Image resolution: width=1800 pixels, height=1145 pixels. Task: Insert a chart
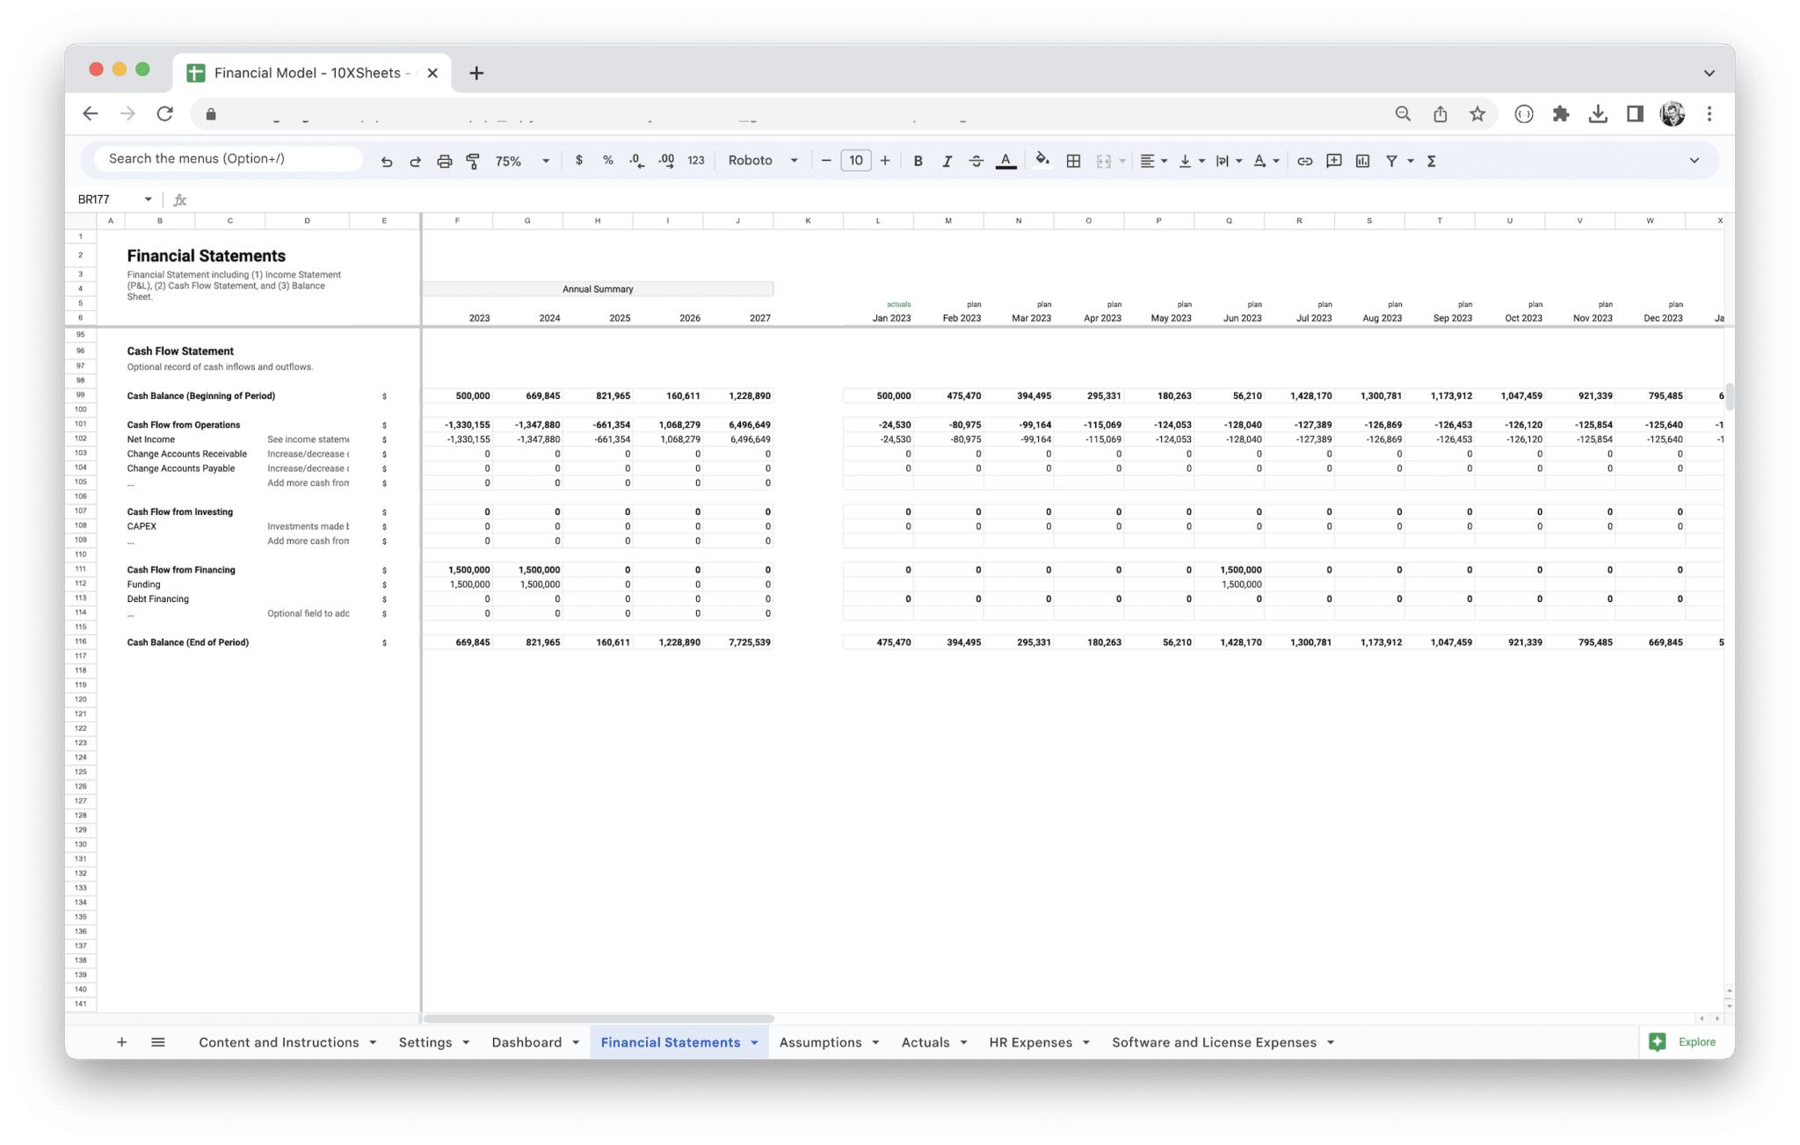(1362, 160)
